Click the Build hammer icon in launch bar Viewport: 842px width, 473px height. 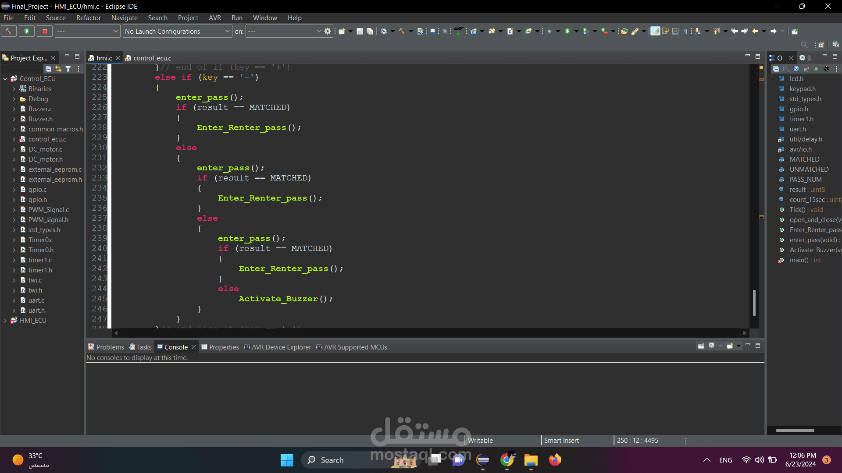8,31
